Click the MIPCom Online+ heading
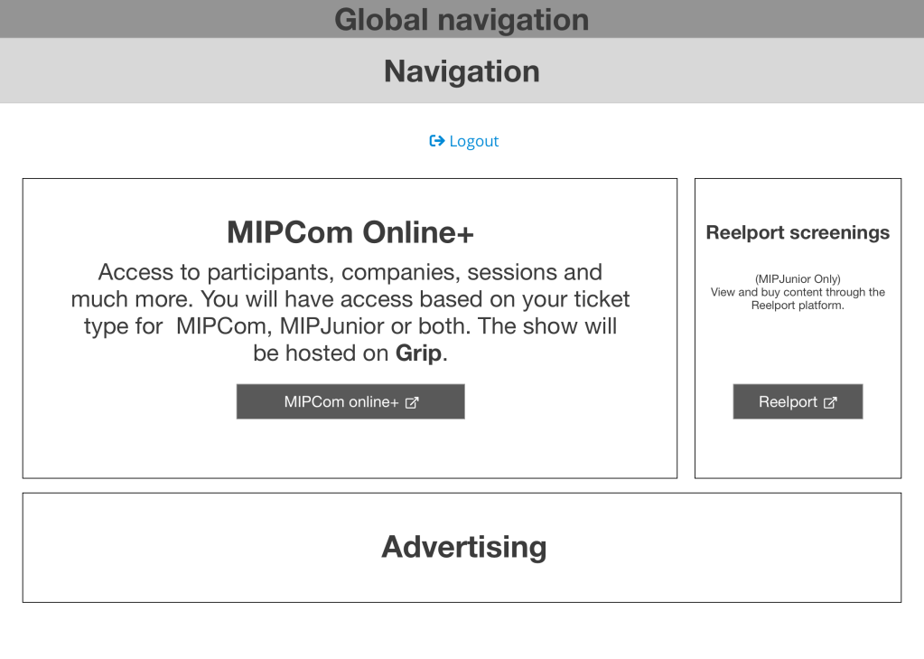The width and height of the screenshot is (924, 659). (x=350, y=233)
